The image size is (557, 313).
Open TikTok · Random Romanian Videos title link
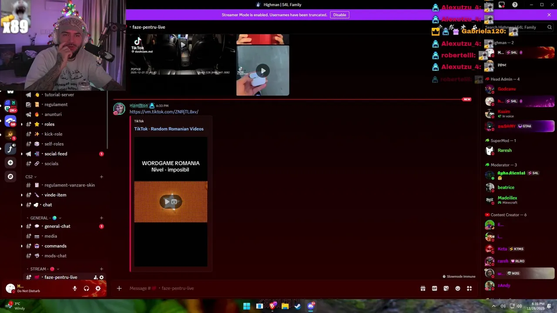[x=169, y=129]
